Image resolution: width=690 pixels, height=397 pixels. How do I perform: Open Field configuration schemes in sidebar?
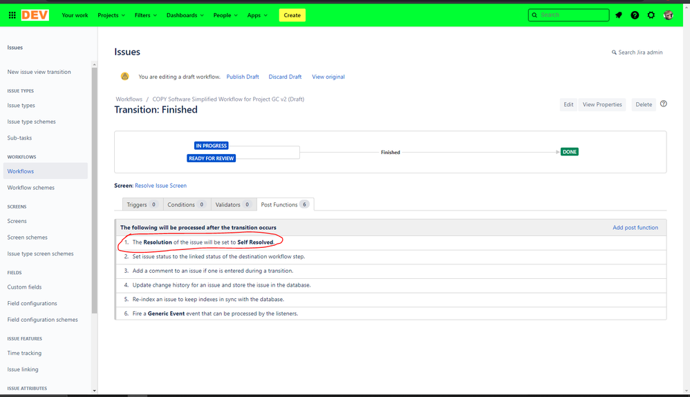point(42,320)
